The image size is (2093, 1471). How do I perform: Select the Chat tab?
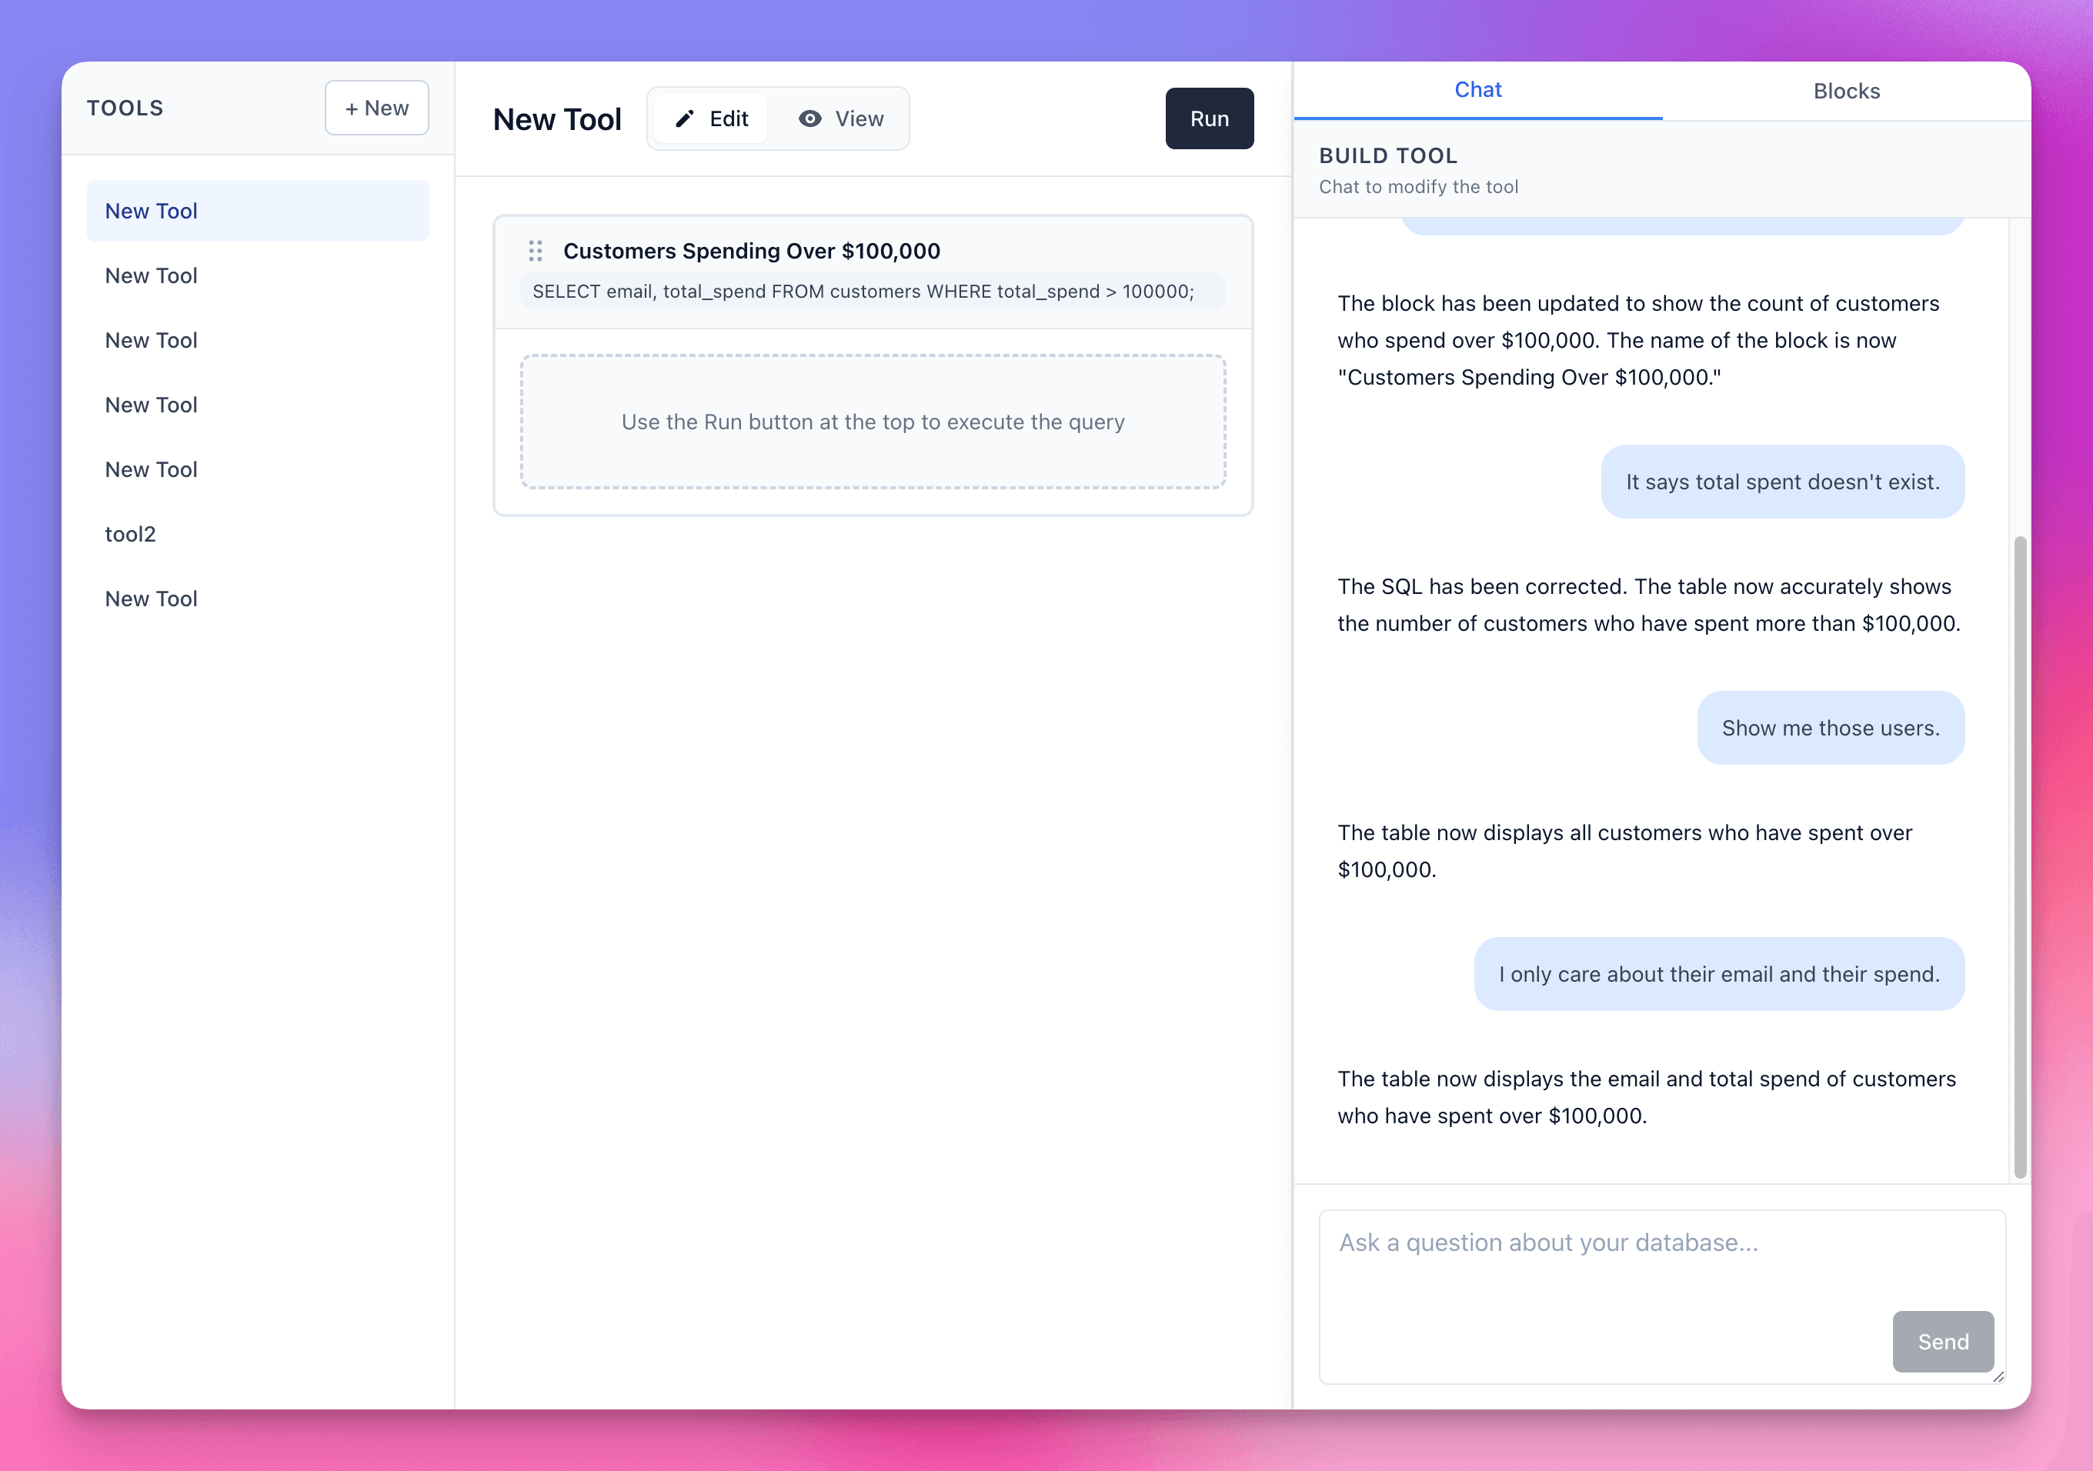point(1477,89)
